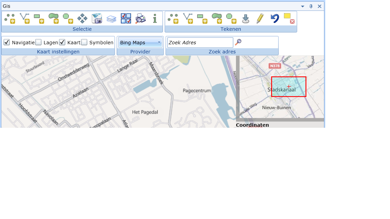This screenshot has width=390, height=219.
Task: Draw points using Tekenen point tool
Action: [173, 19]
